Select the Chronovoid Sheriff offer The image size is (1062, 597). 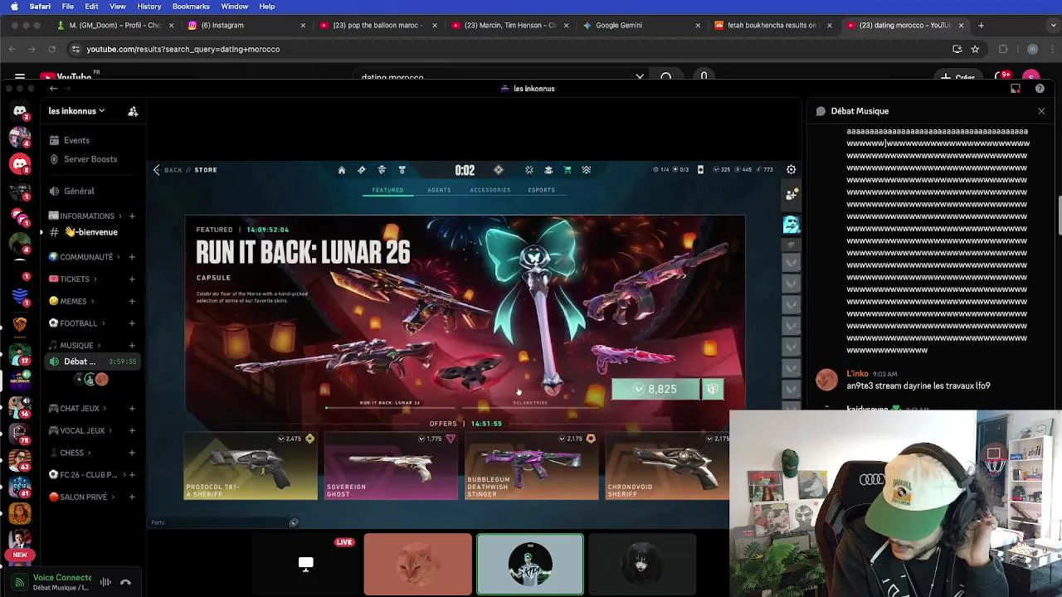pyautogui.click(x=668, y=466)
